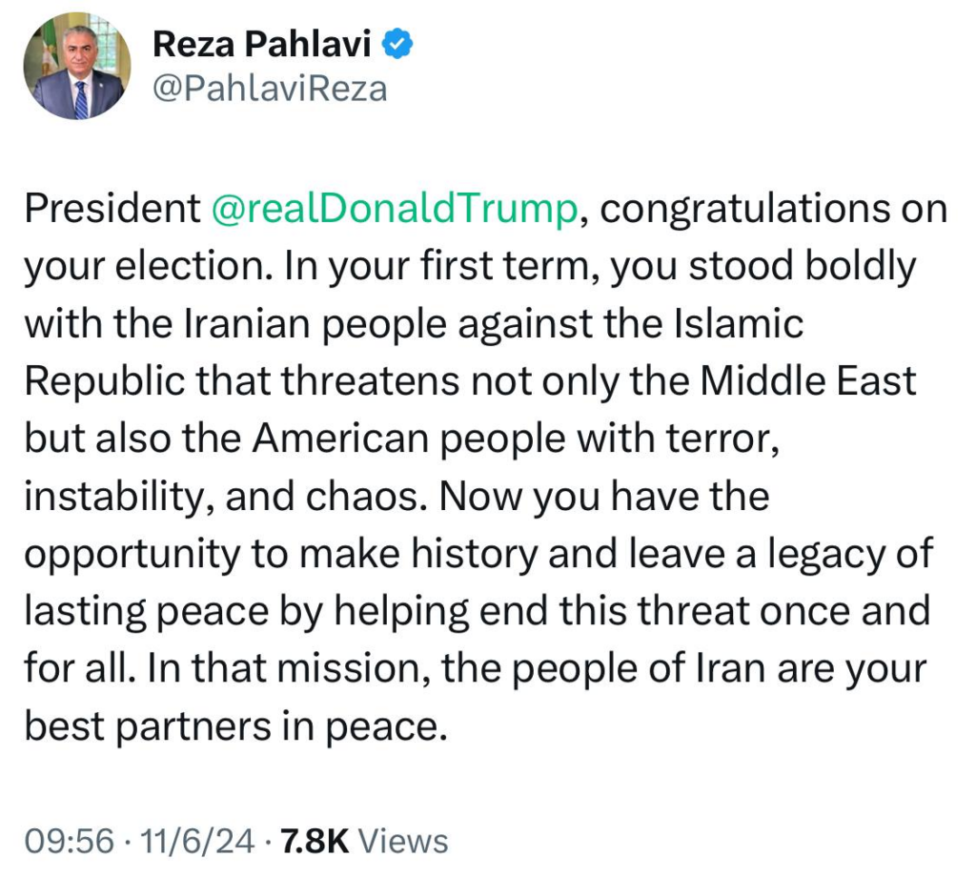Open Reza Pahlavi's profile picture

pos(74,66)
